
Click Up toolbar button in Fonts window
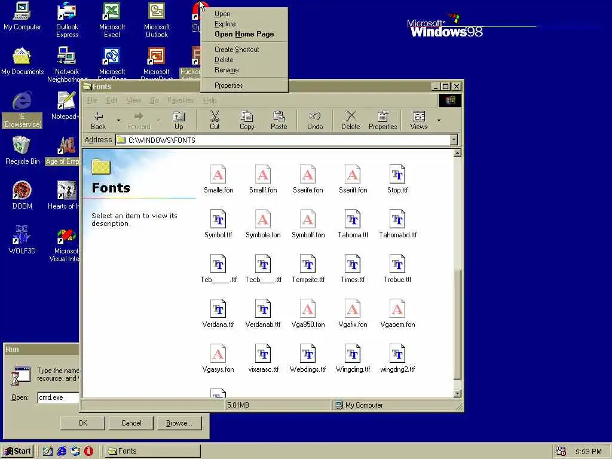[x=179, y=120]
